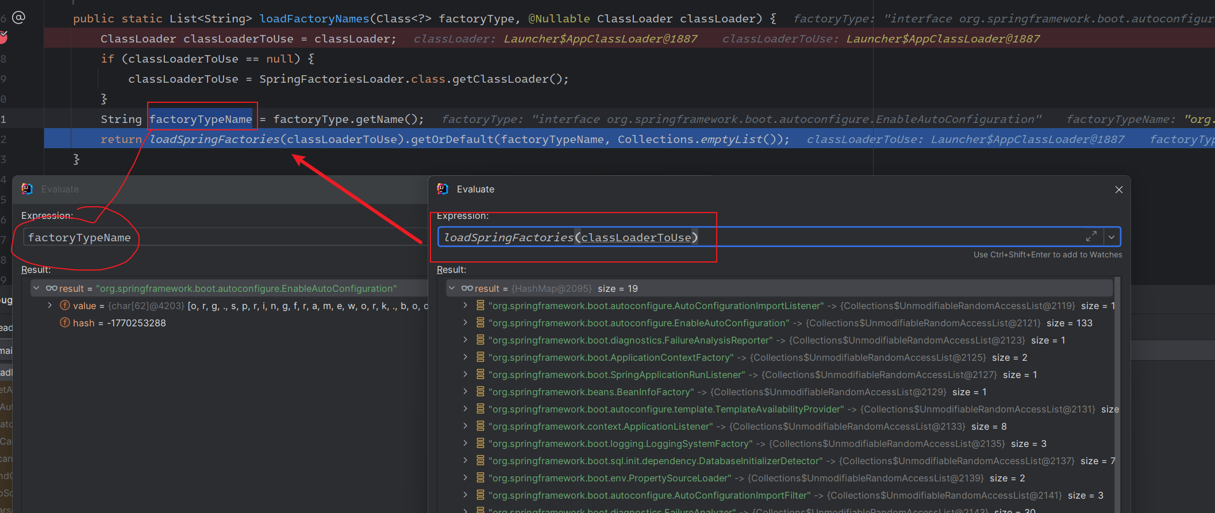This screenshot has height=513, width=1215.
Task: Click the right Result panel vertical scrollbar
Action: [1117, 395]
